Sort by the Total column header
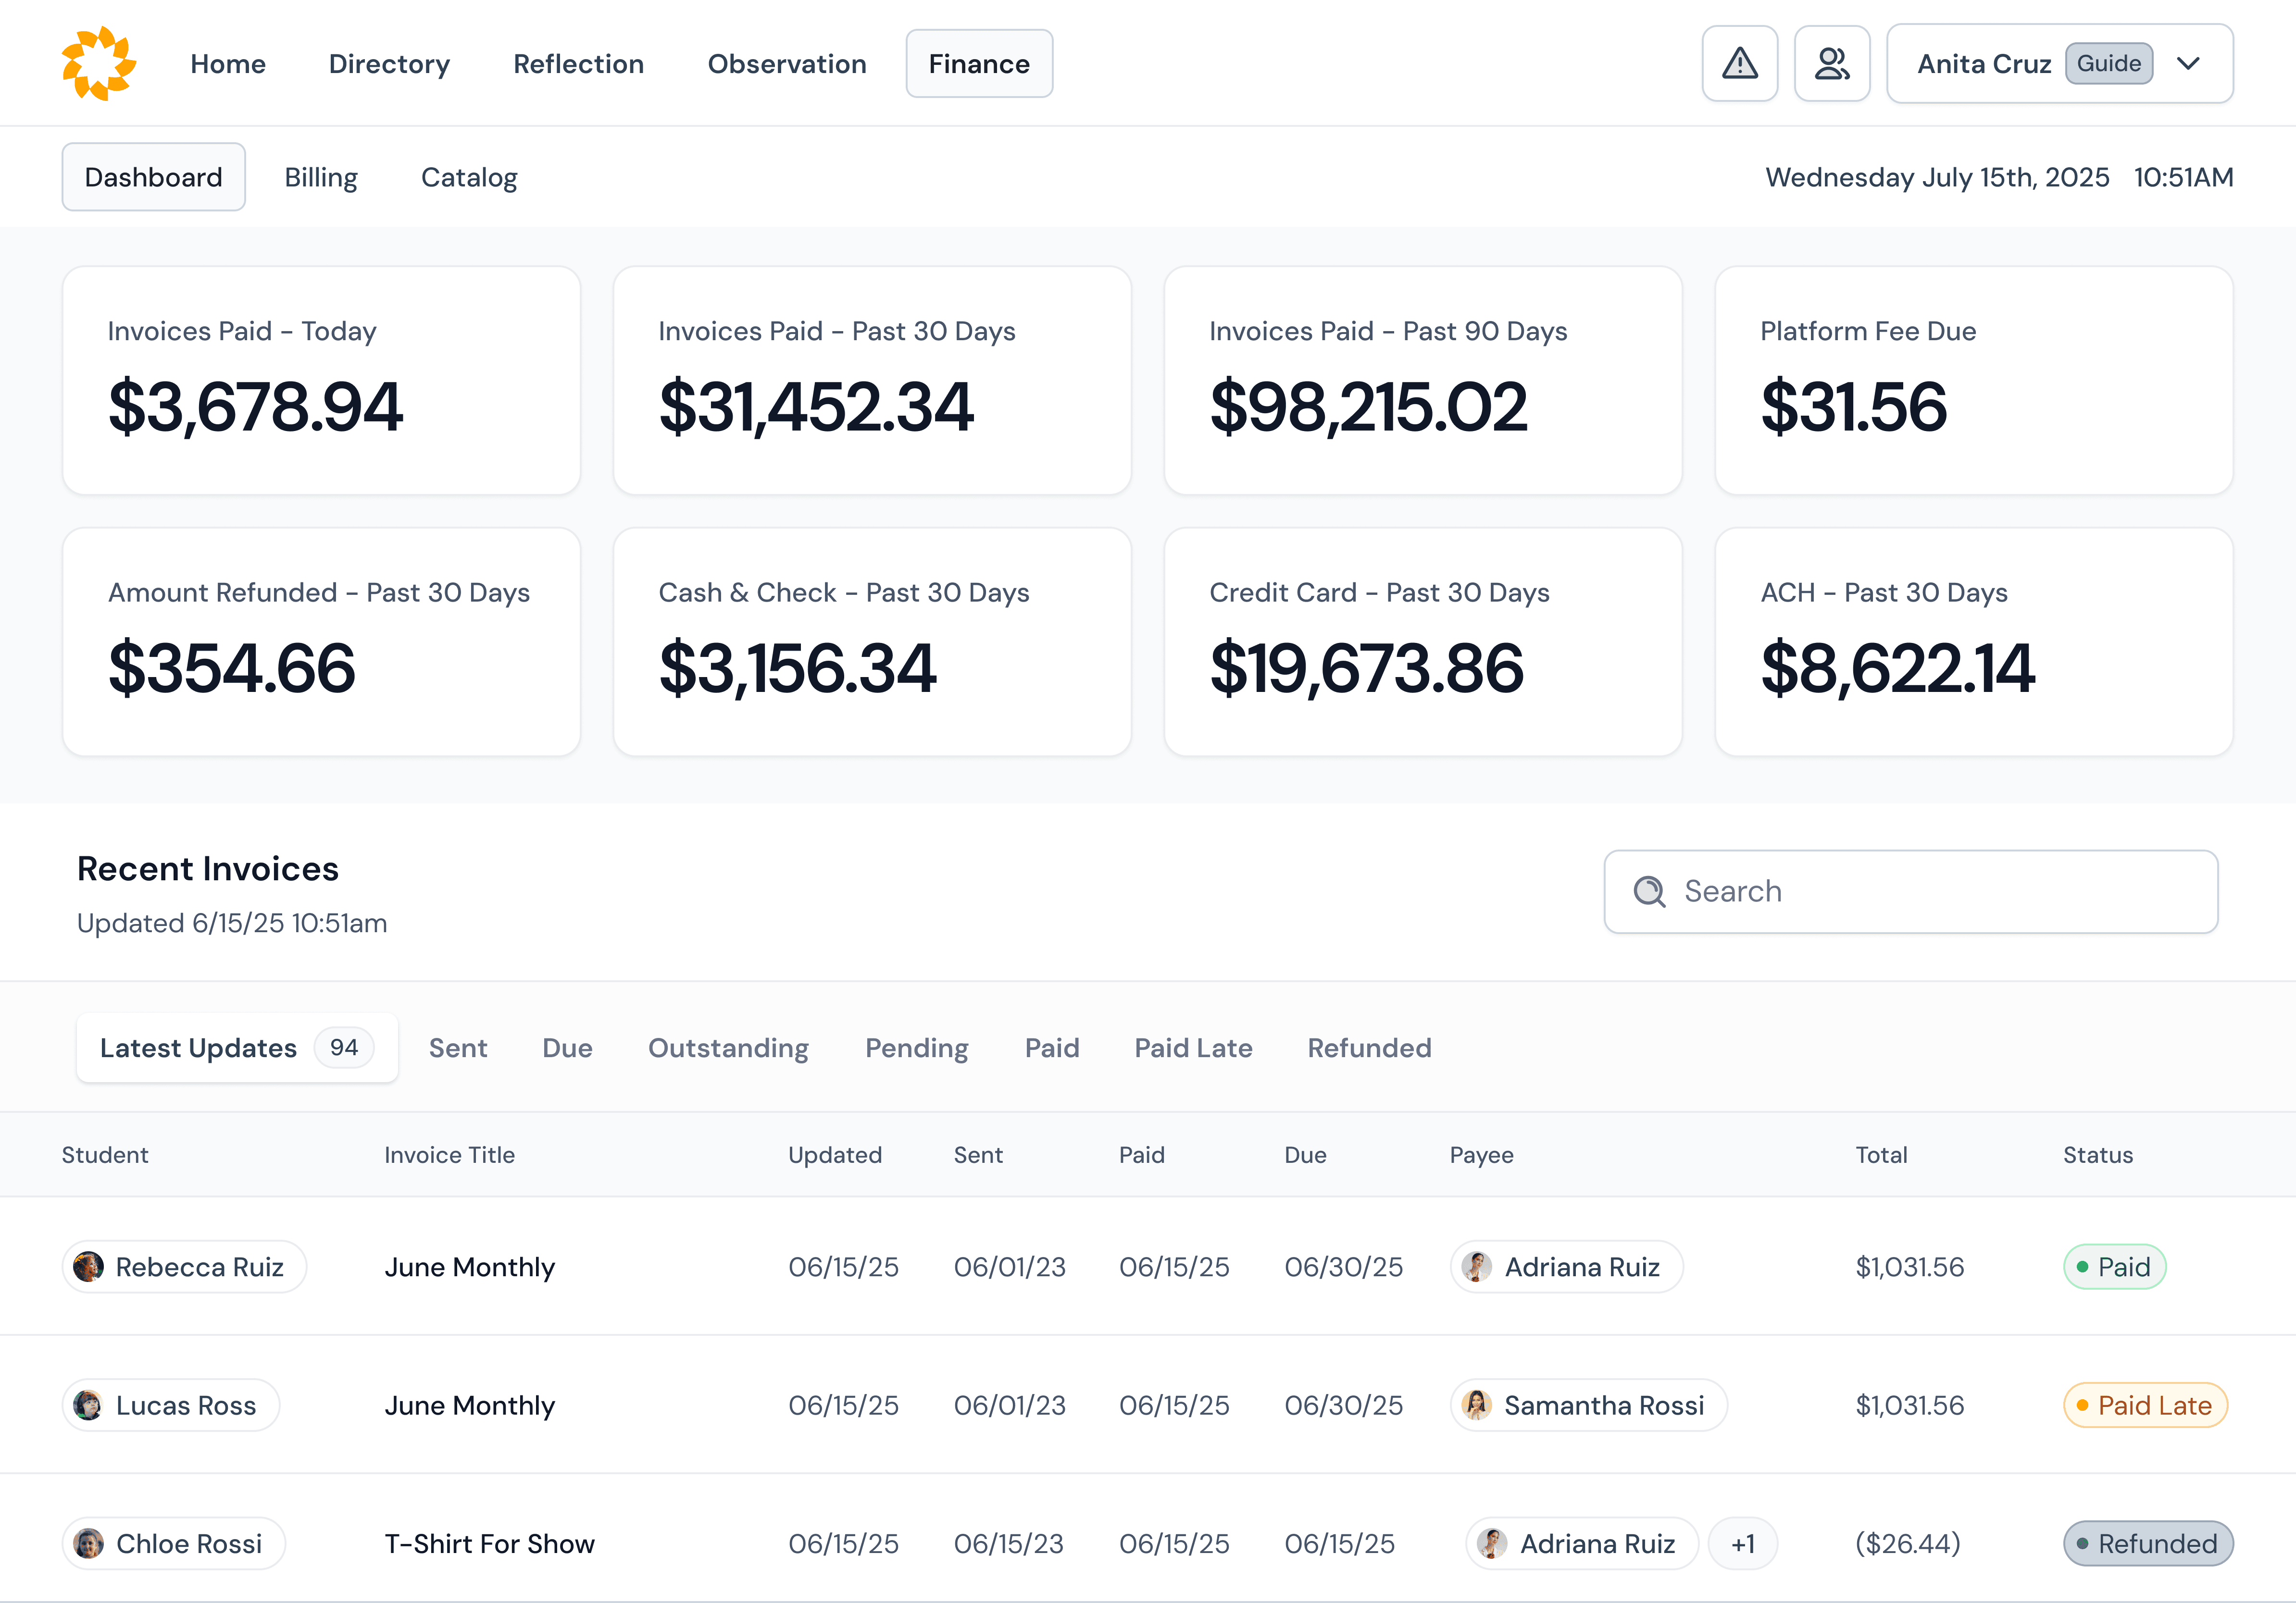Screen dimensions: 2296x1603 (x=1881, y=1154)
